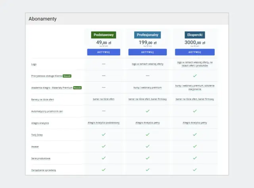Screen dimensions: 254x188
Task: Open the Allegro Analytics feature link
Action: [x=40, y=123]
